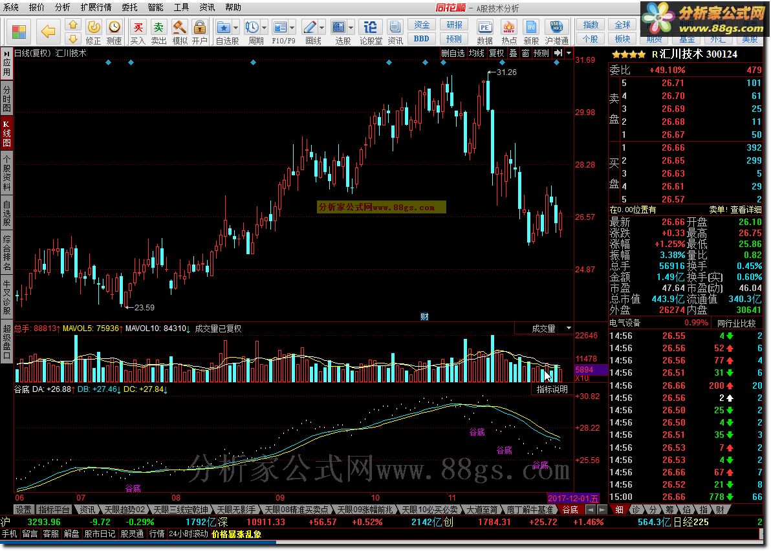Click the 指数 button
This screenshot has height=551, width=771.
point(591,25)
